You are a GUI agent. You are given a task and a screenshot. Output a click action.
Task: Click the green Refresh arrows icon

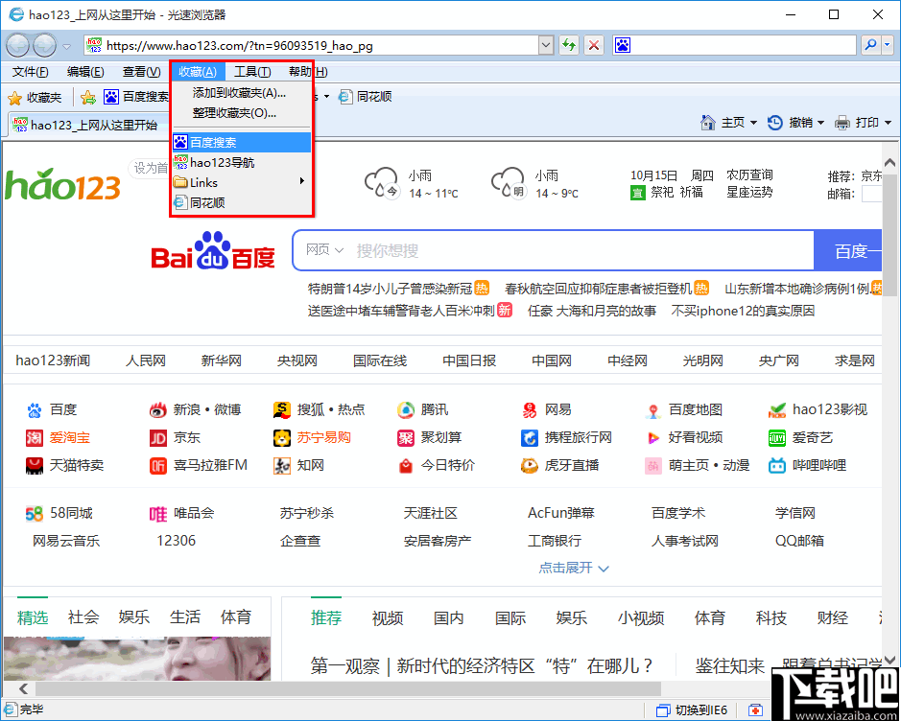tap(569, 45)
